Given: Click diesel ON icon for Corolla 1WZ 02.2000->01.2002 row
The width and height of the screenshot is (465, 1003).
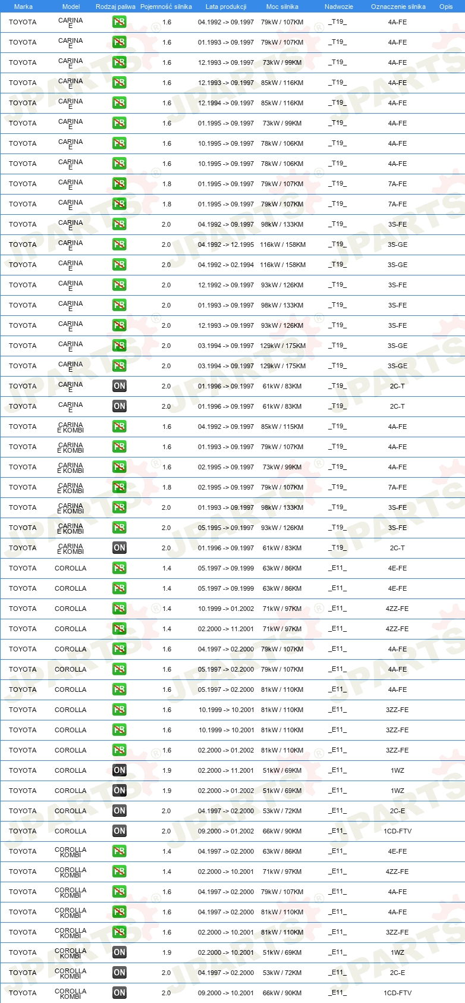Looking at the screenshot, I should 120,791.
